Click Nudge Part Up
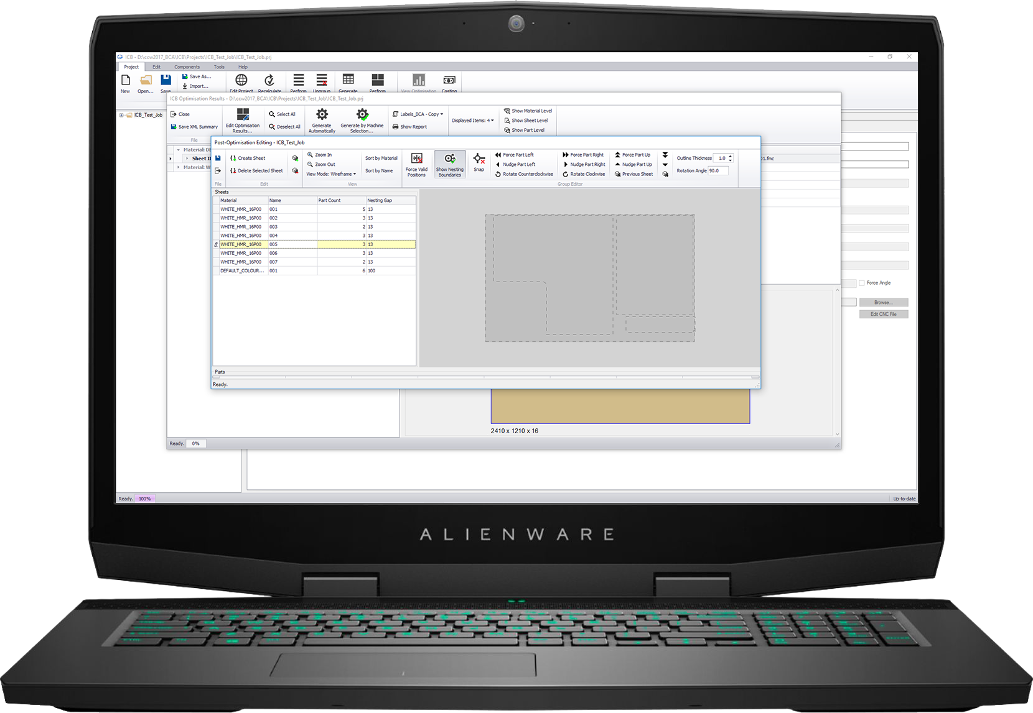Viewport: 1033px width, 713px height. (x=633, y=165)
